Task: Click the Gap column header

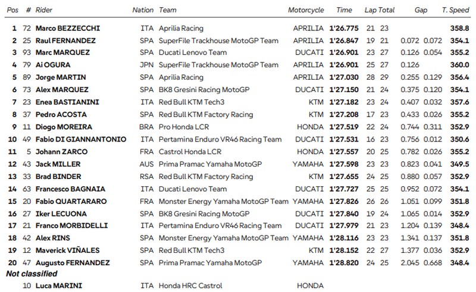Action: (x=421, y=10)
